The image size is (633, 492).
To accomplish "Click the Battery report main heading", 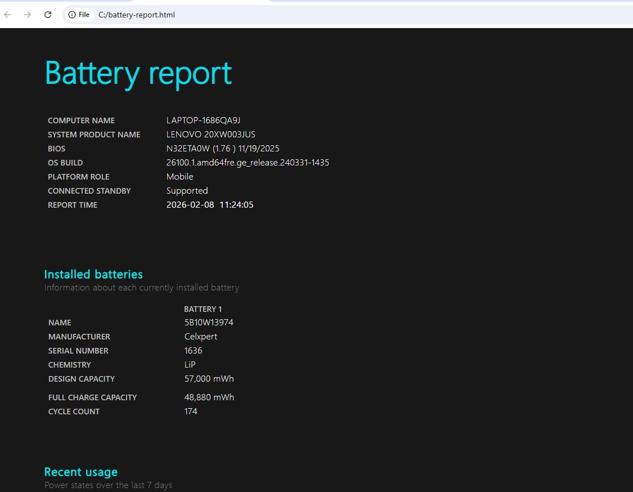I will click(x=138, y=73).
